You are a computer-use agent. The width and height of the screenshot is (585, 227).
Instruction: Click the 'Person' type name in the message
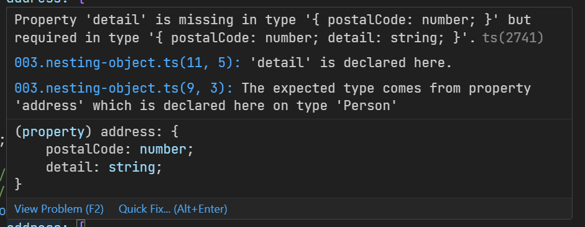click(x=370, y=106)
